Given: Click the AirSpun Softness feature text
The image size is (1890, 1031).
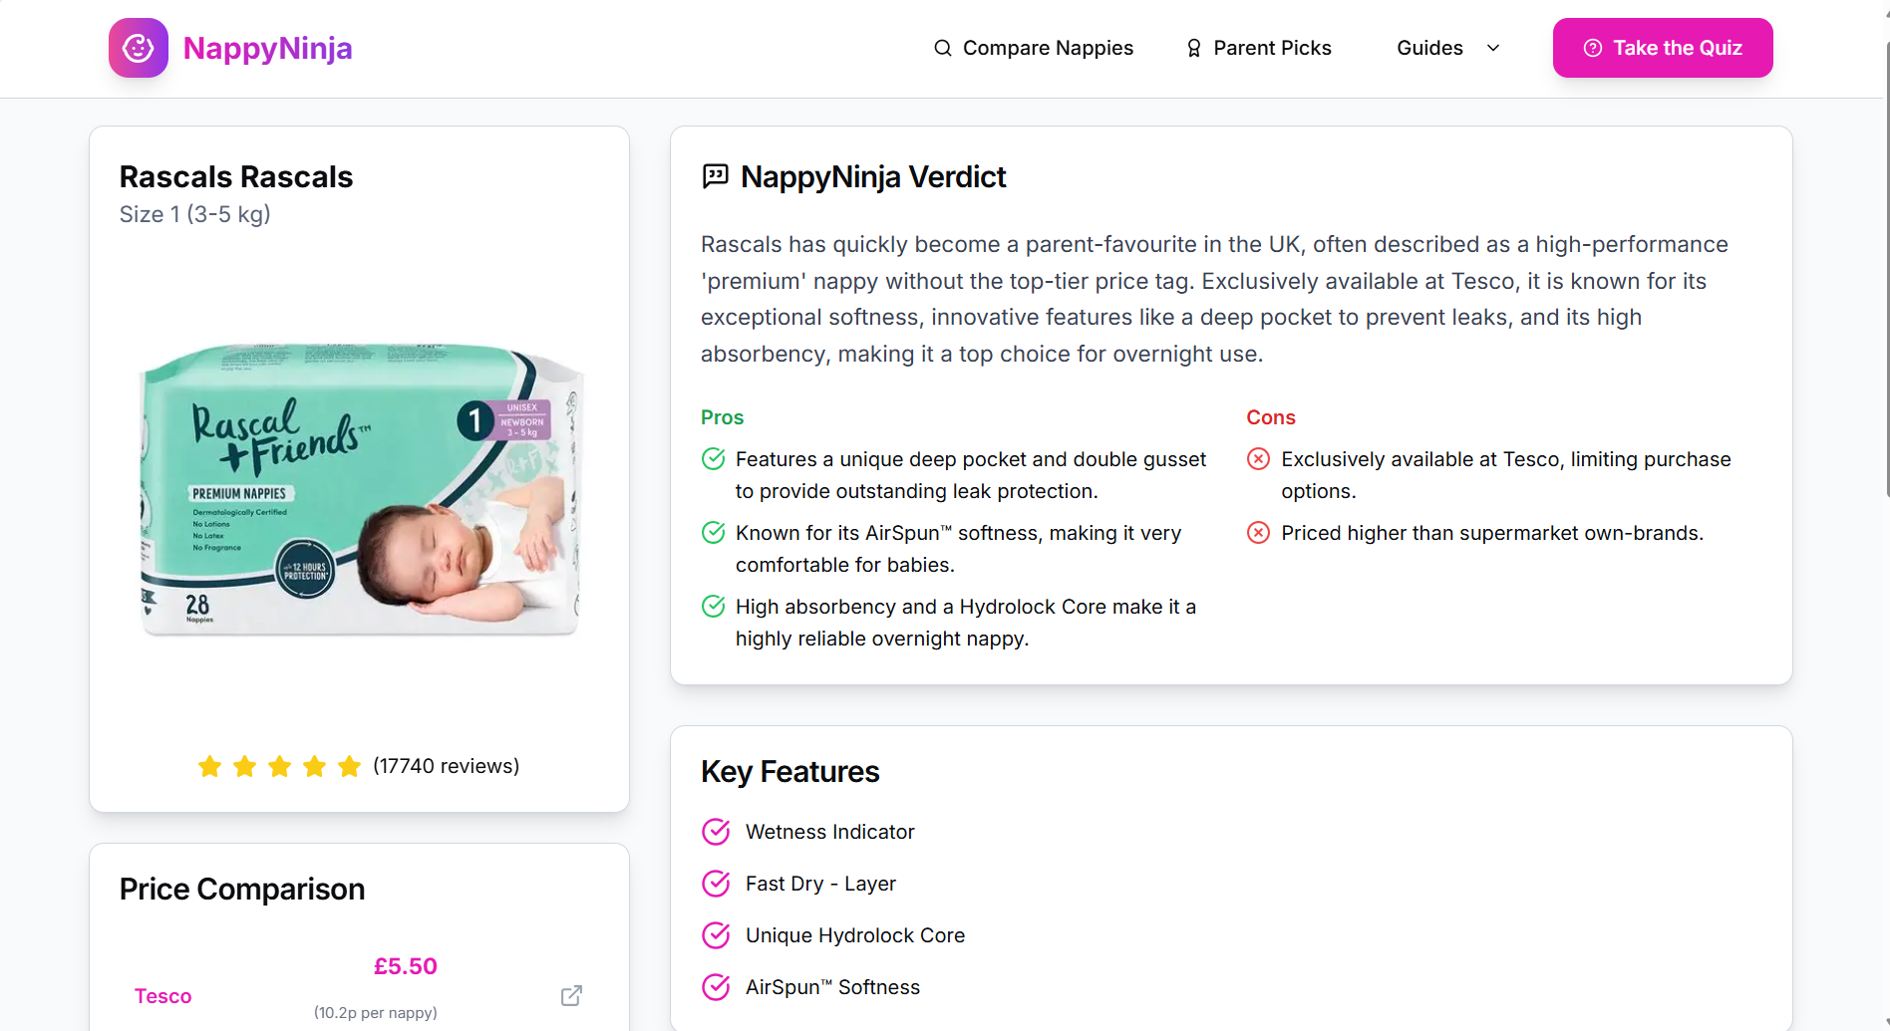Looking at the screenshot, I should coord(833,987).
